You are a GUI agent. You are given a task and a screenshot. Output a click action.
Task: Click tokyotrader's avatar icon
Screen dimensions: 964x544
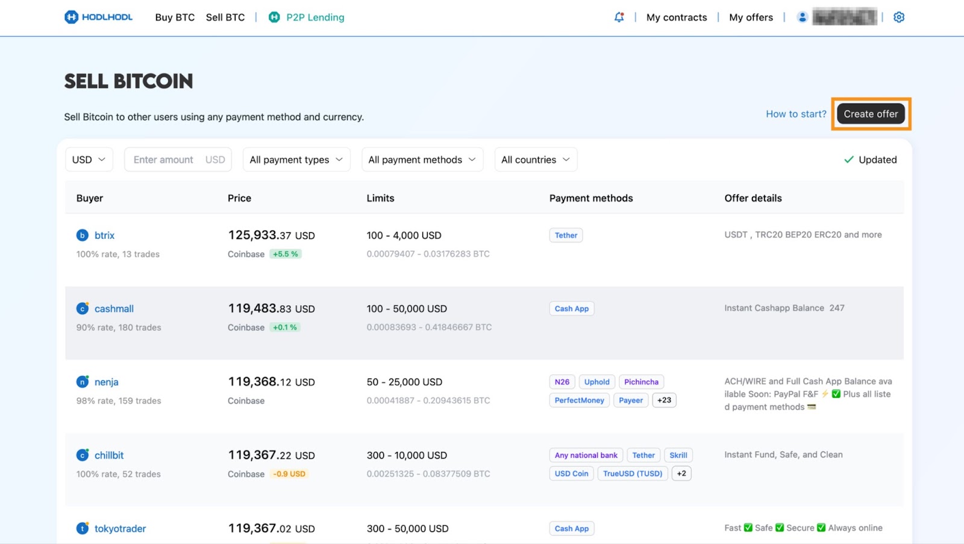tap(83, 528)
